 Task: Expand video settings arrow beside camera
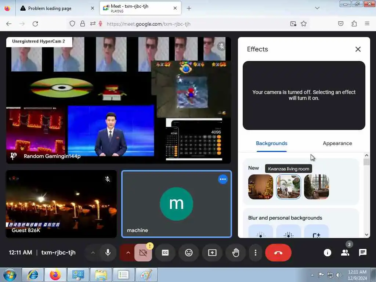tap(128, 253)
